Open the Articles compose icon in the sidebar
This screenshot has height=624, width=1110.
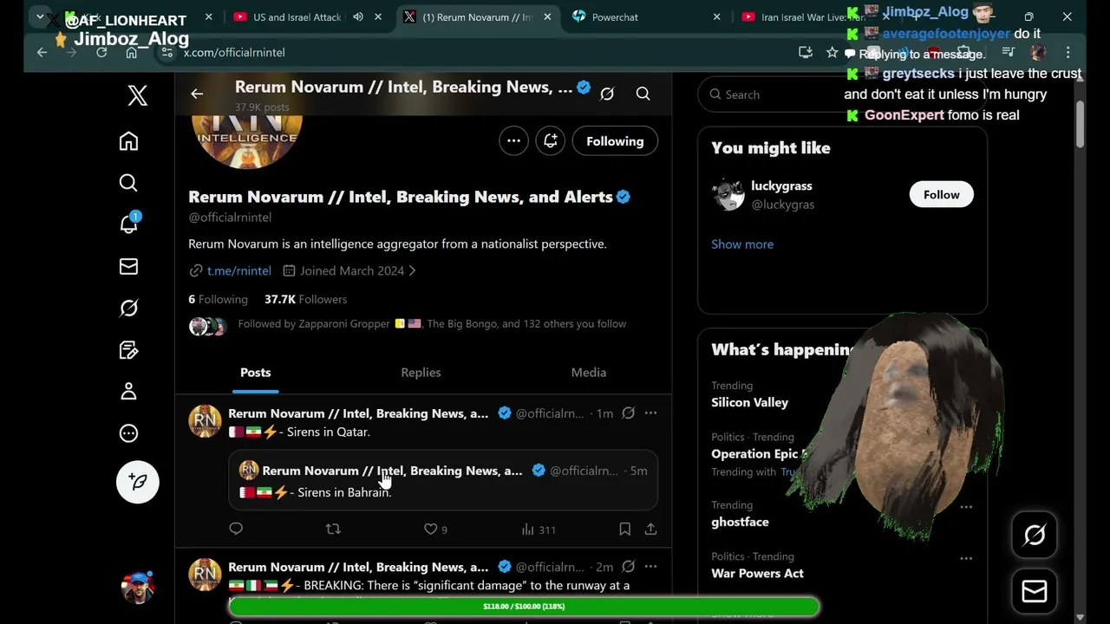[128, 350]
